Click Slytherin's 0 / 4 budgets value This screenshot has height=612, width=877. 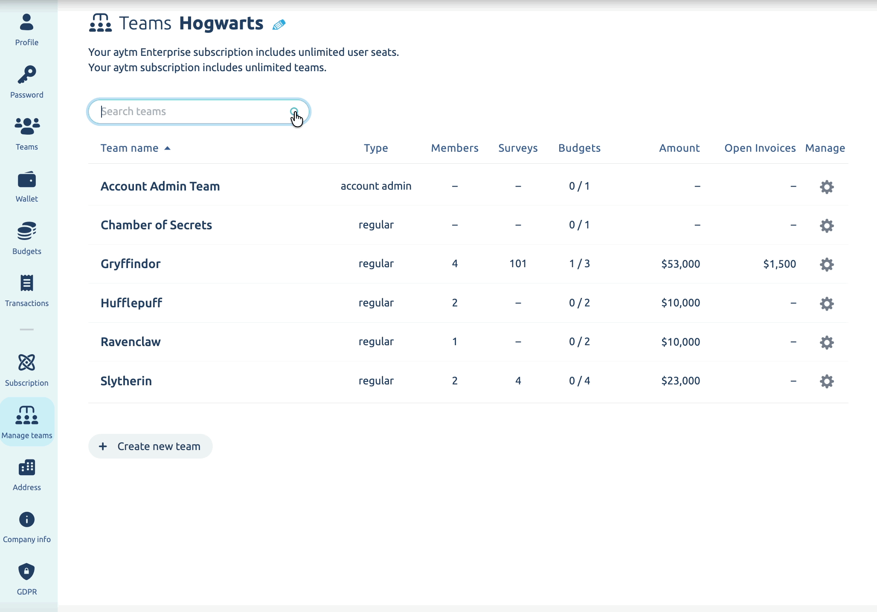[x=579, y=381]
